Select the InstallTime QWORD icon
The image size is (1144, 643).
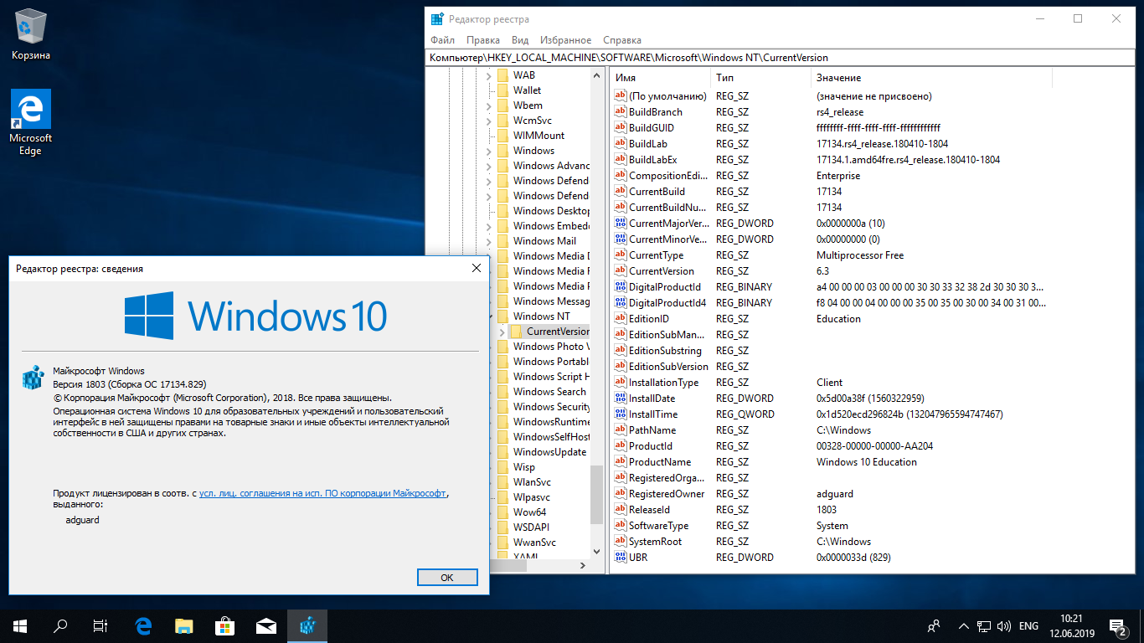621,414
